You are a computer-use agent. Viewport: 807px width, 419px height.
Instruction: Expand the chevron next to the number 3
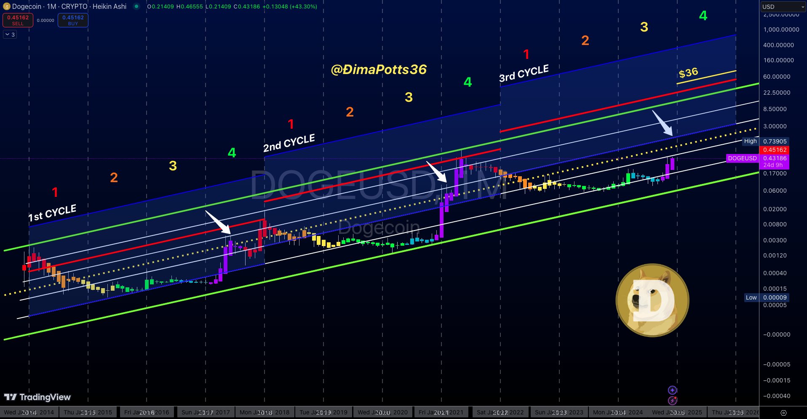[7, 34]
